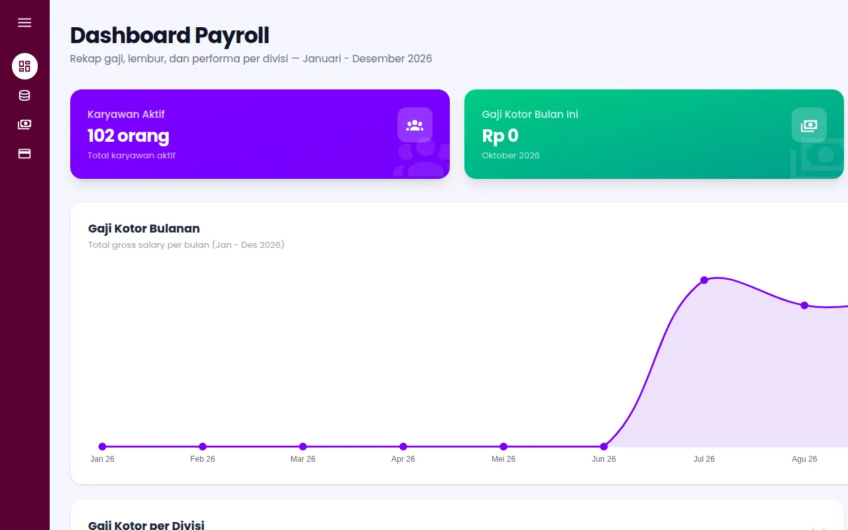Select the dashboard grid icon in sidebar

pos(25,66)
